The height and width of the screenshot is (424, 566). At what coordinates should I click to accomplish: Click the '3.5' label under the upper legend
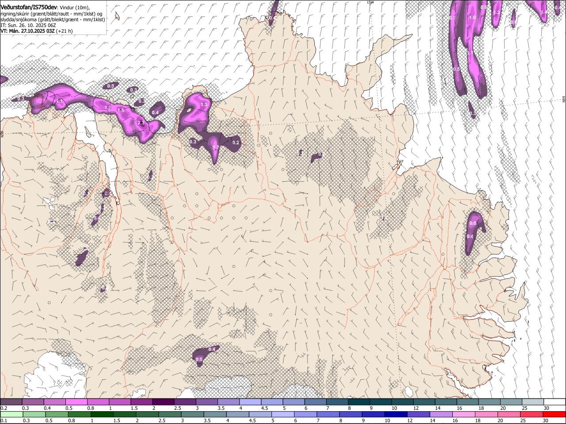pos(221,408)
